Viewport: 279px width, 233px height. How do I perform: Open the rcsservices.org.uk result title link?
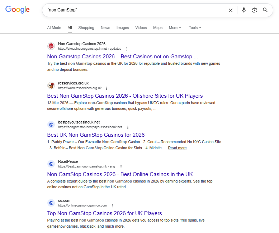(125, 96)
